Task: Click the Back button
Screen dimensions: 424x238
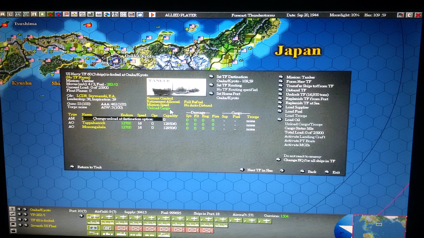Action: coord(312,172)
